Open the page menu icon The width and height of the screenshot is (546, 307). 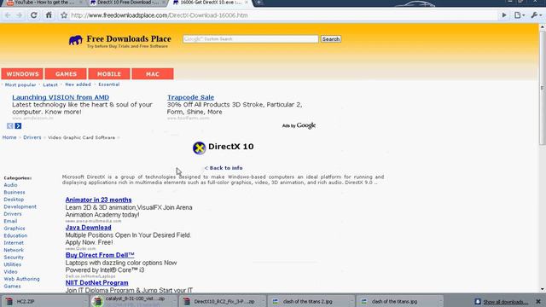pos(520,15)
